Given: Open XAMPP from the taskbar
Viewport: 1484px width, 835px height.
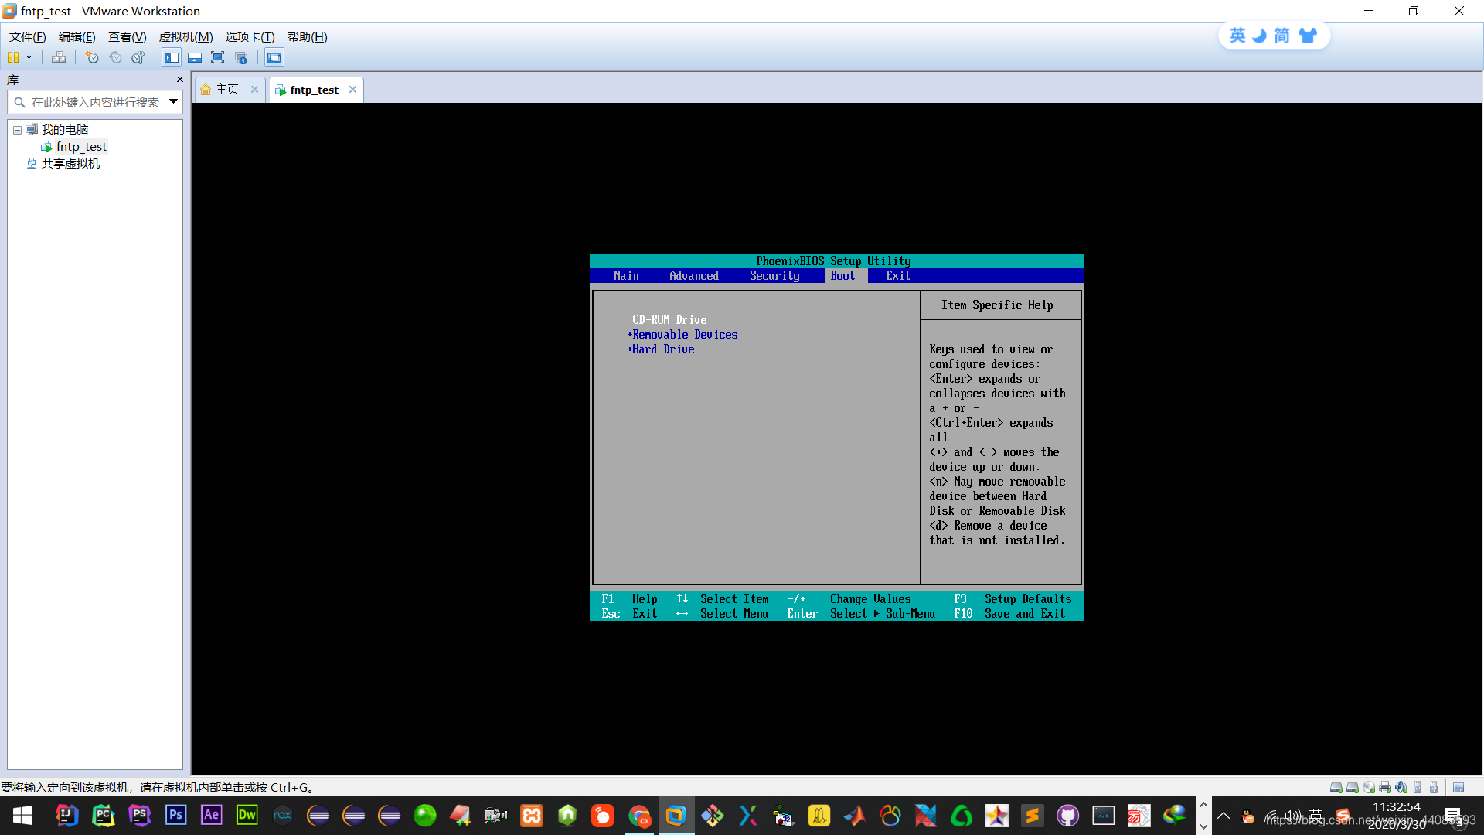Looking at the screenshot, I should click(x=532, y=816).
